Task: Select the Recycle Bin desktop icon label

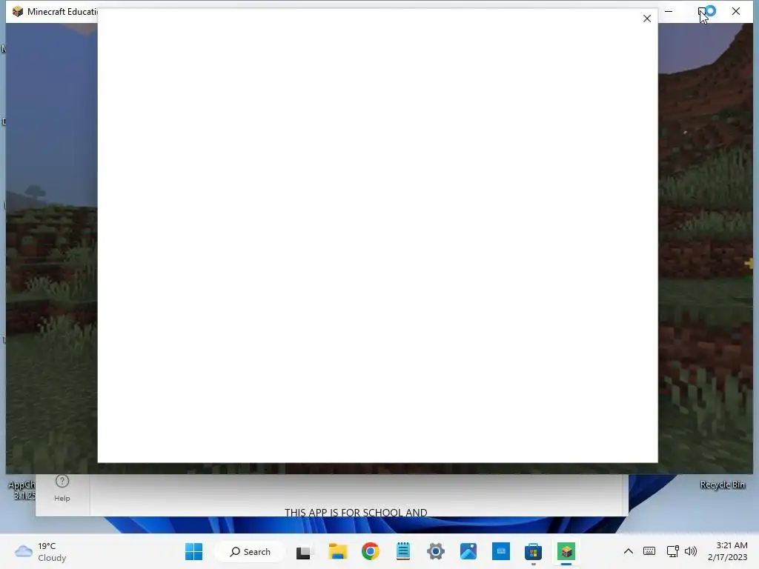Action: [722, 485]
